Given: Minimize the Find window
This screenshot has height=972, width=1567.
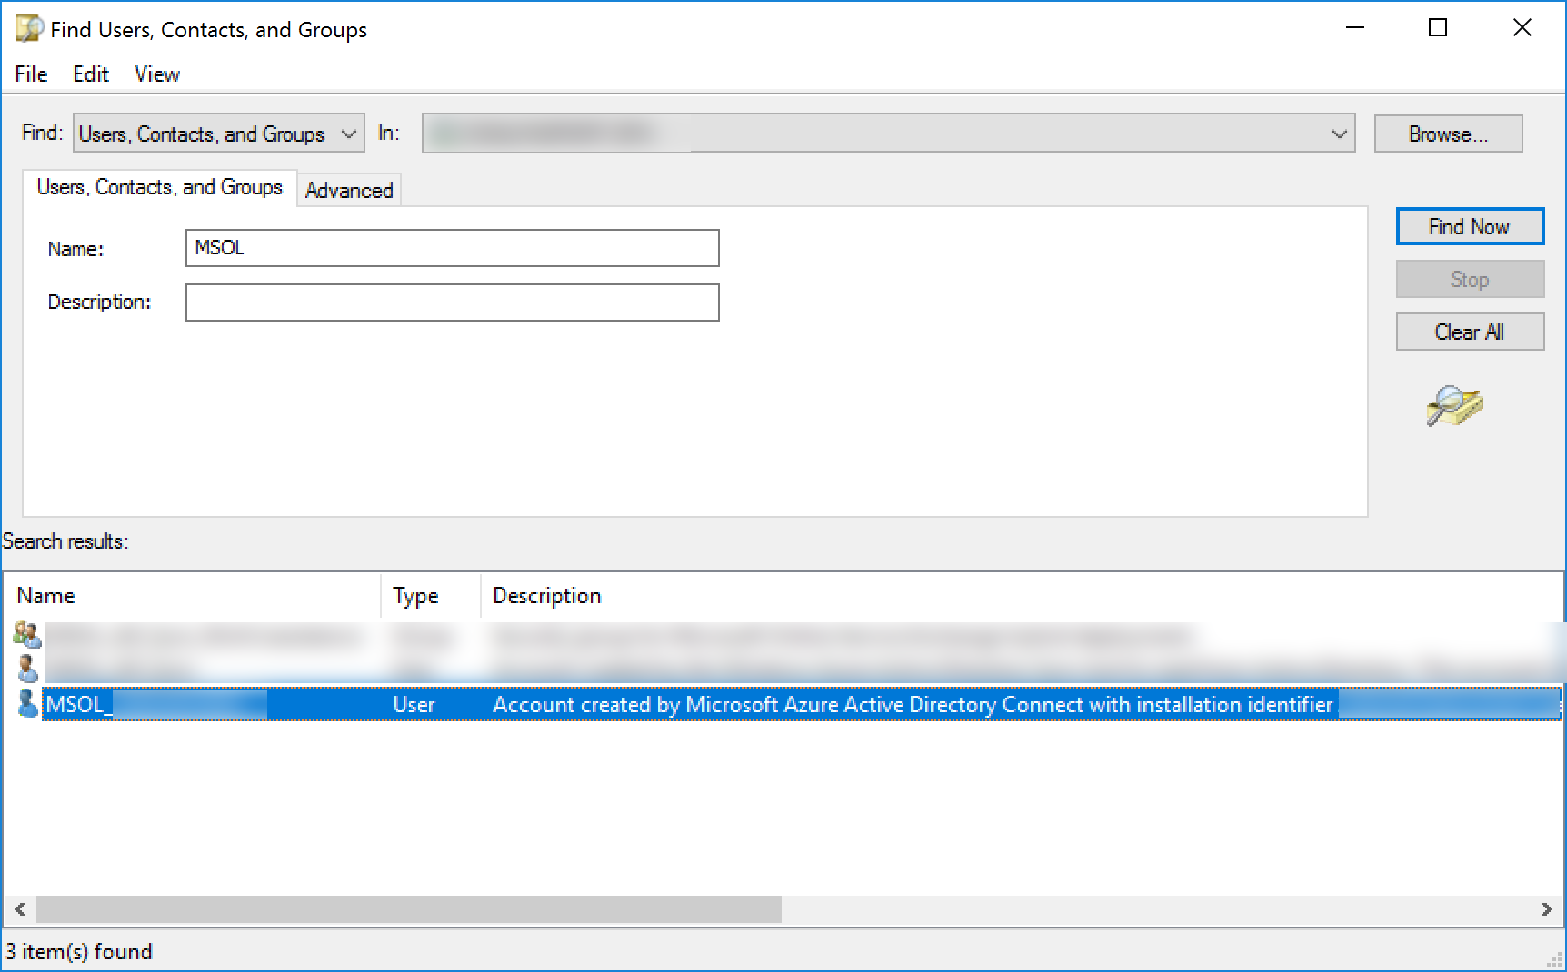Looking at the screenshot, I should pyautogui.click(x=1355, y=28).
